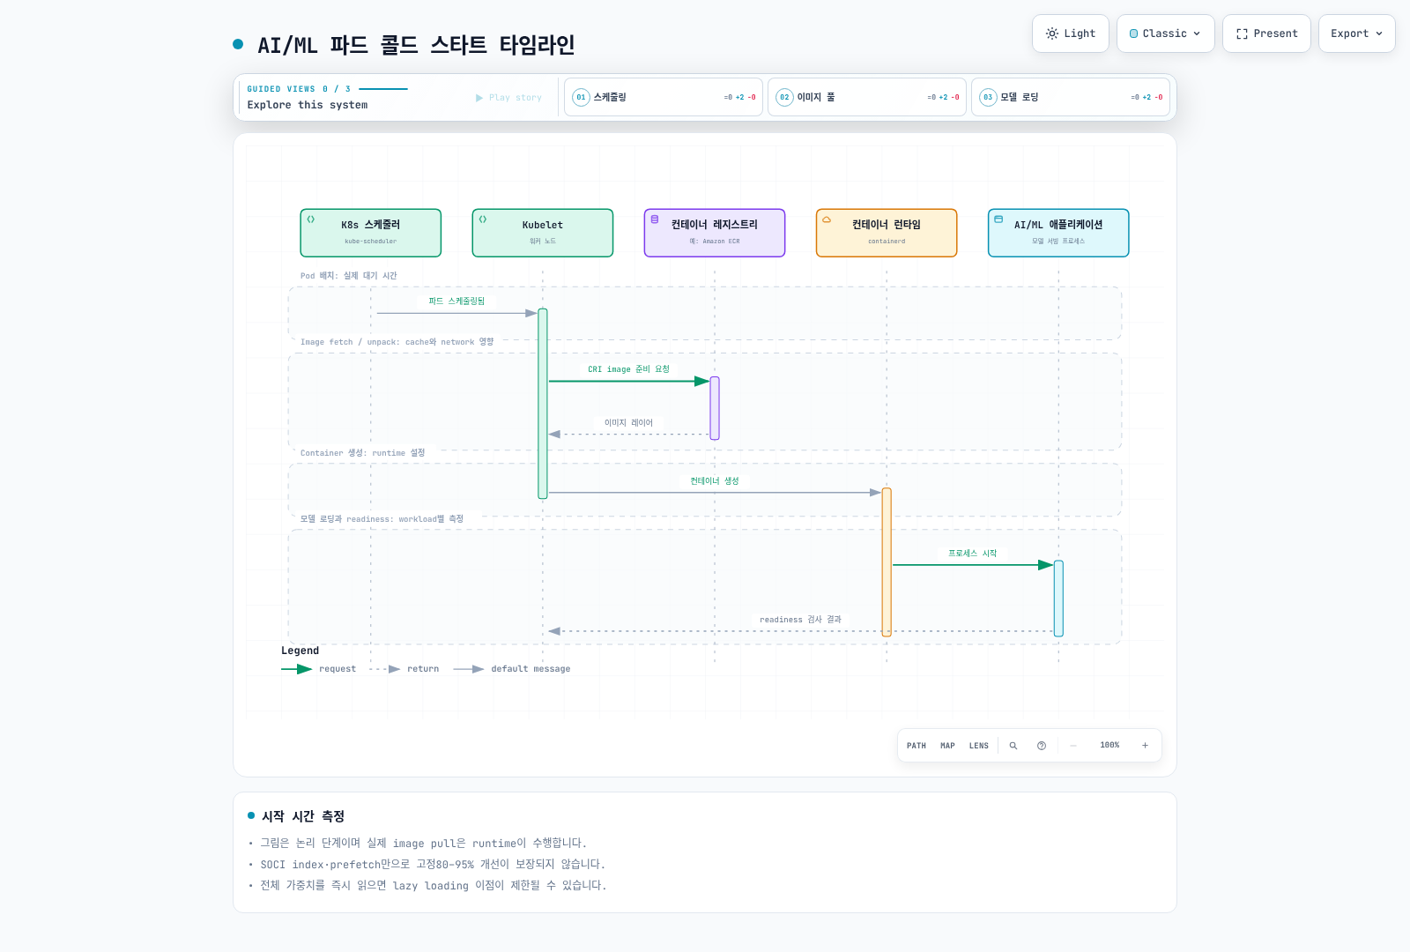
Task: Click the CRI image 준비 요청 message label
Action: 629,369
